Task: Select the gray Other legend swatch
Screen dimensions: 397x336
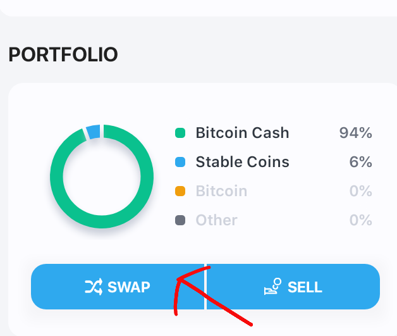Action: tap(180, 220)
